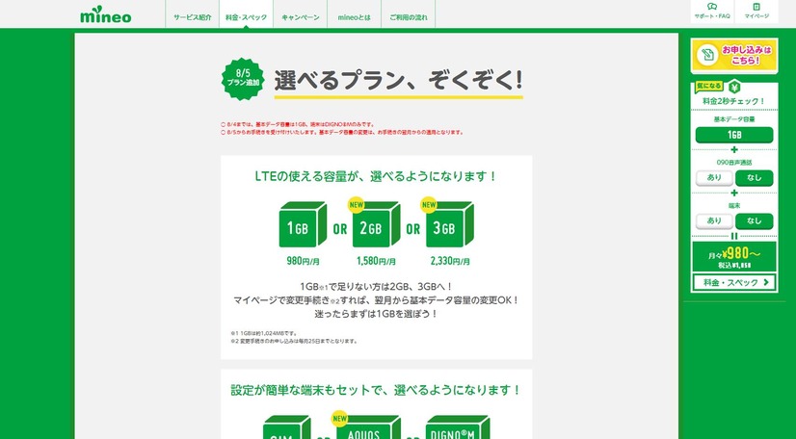Choose あり for 端末
Viewport: 796px width, 439px height.
point(714,221)
